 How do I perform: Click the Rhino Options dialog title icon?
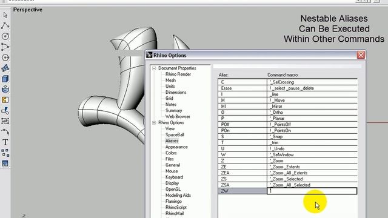tap(149, 55)
